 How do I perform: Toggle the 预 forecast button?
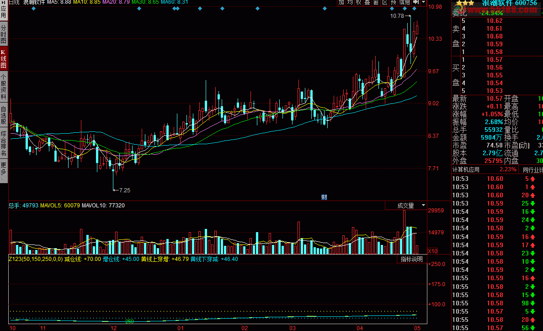(x=394, y=2)
